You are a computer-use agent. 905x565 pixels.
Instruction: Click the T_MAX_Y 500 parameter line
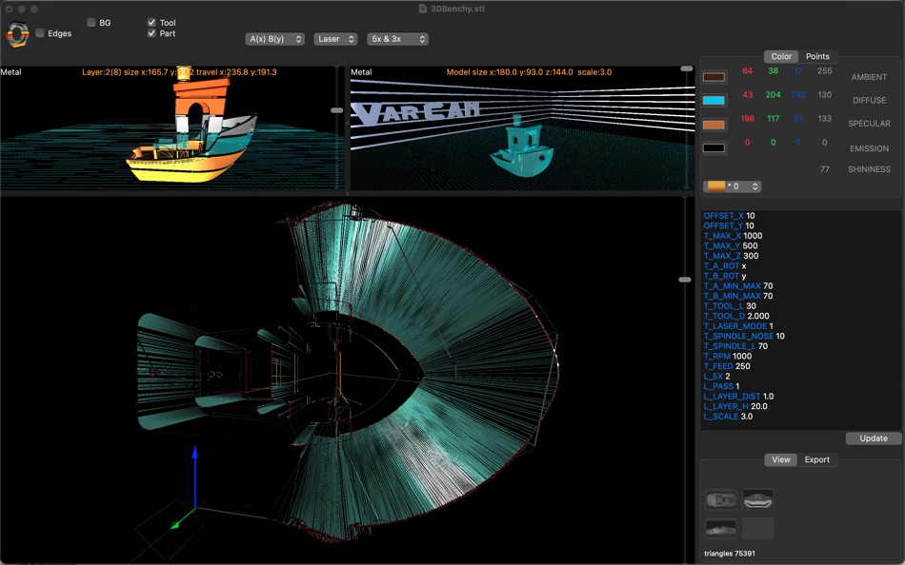pyautogui.click(x=731, y=245)
